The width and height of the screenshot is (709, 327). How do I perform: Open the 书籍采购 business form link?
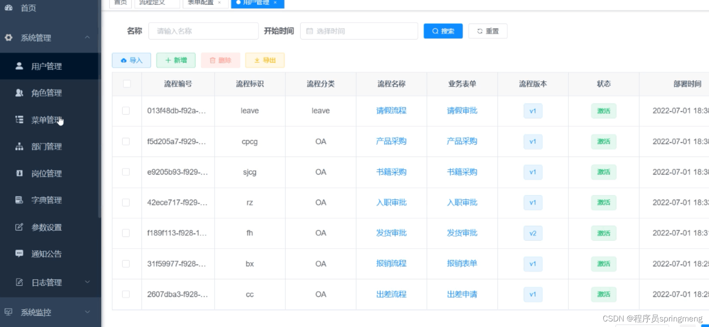click(x=462, y=172)
